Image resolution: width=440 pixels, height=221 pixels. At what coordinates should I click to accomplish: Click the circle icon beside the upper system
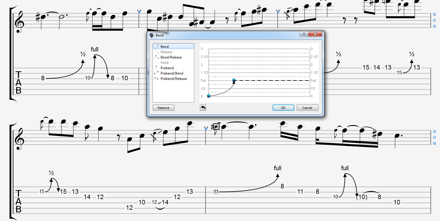tap(434, 26)
